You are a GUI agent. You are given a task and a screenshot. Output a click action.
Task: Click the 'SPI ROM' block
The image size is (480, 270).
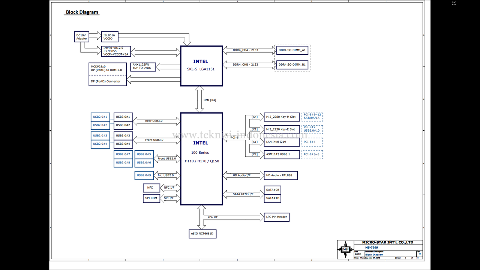[x=151, y=198]
